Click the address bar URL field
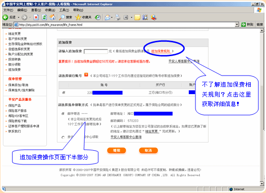 point(126,25)
